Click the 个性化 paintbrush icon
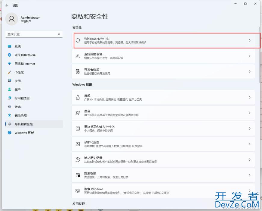The height and width of the screenshot is (211, 262). coord(10,72)
